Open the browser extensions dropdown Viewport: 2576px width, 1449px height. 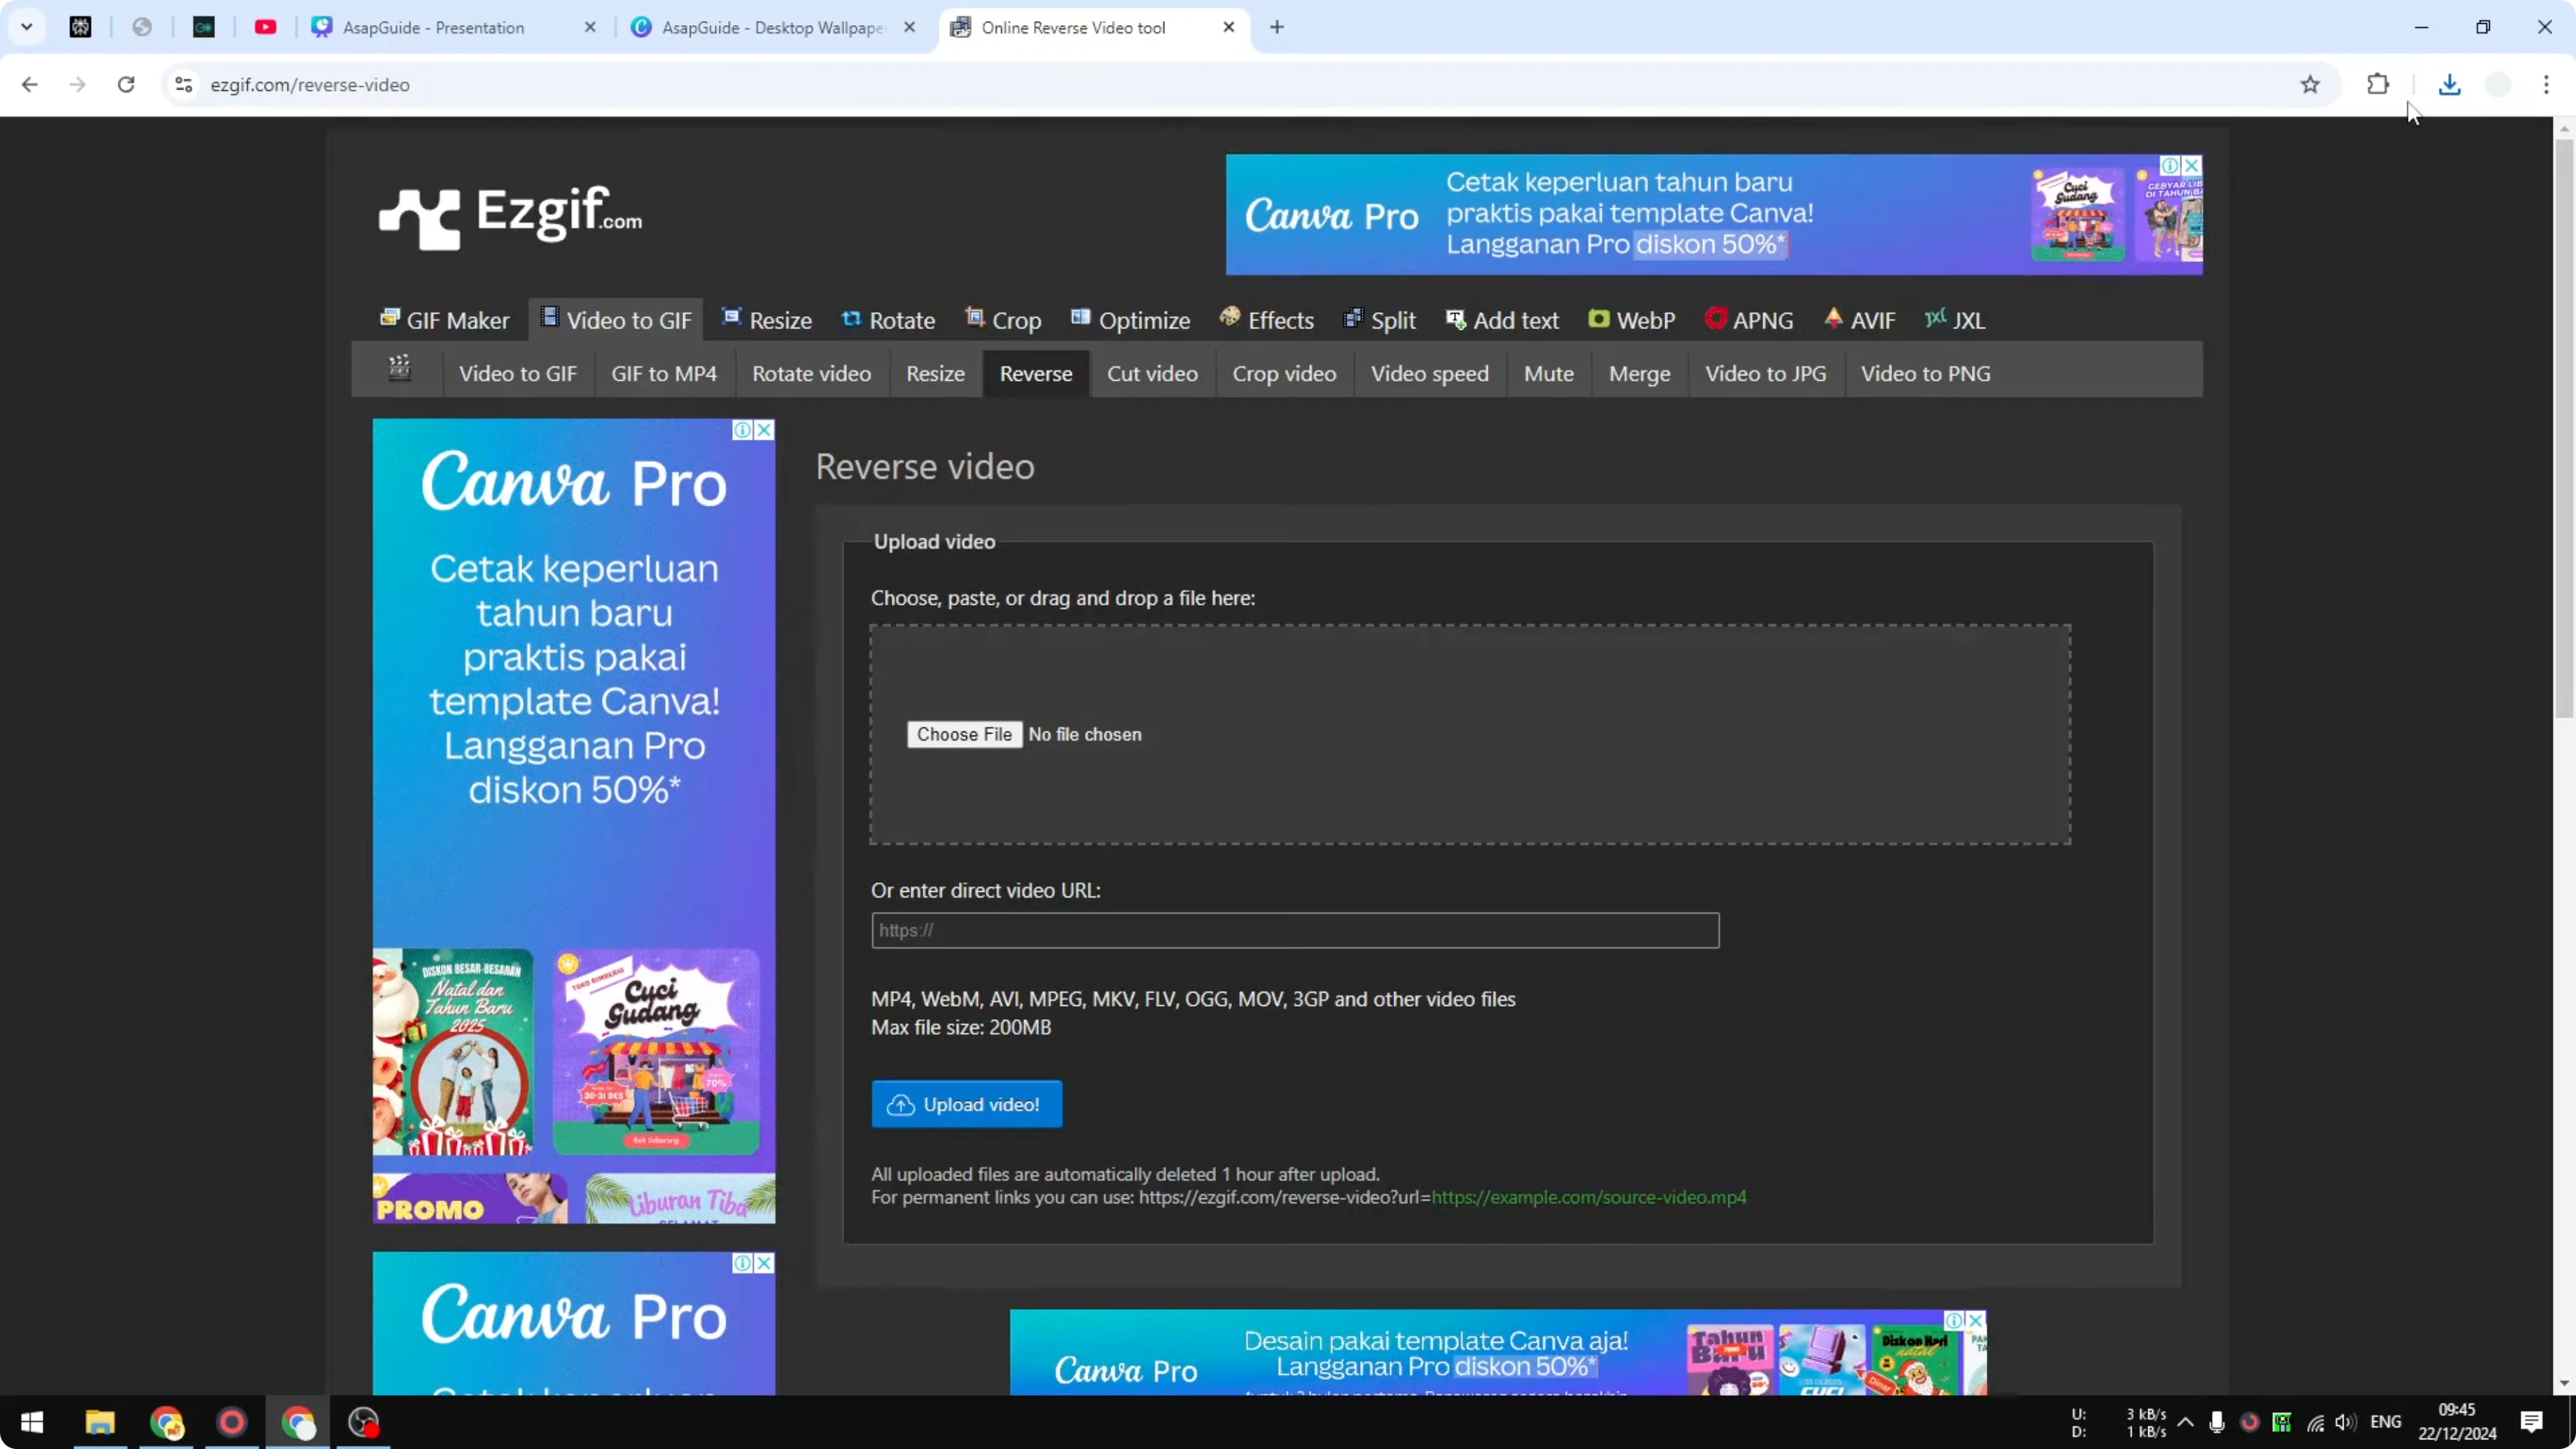pos(2378,84)
